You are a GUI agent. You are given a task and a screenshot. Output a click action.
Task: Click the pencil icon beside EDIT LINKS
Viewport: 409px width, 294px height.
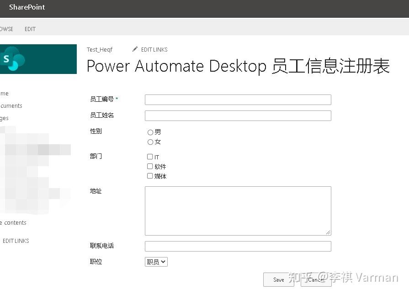(x=135, y=49)
